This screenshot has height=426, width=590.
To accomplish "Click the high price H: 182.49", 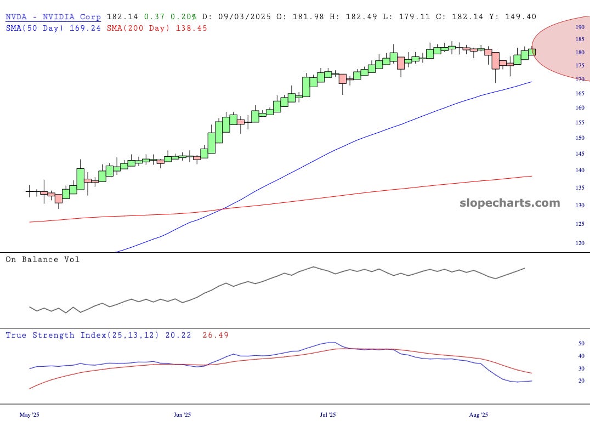I will point(353,17).
